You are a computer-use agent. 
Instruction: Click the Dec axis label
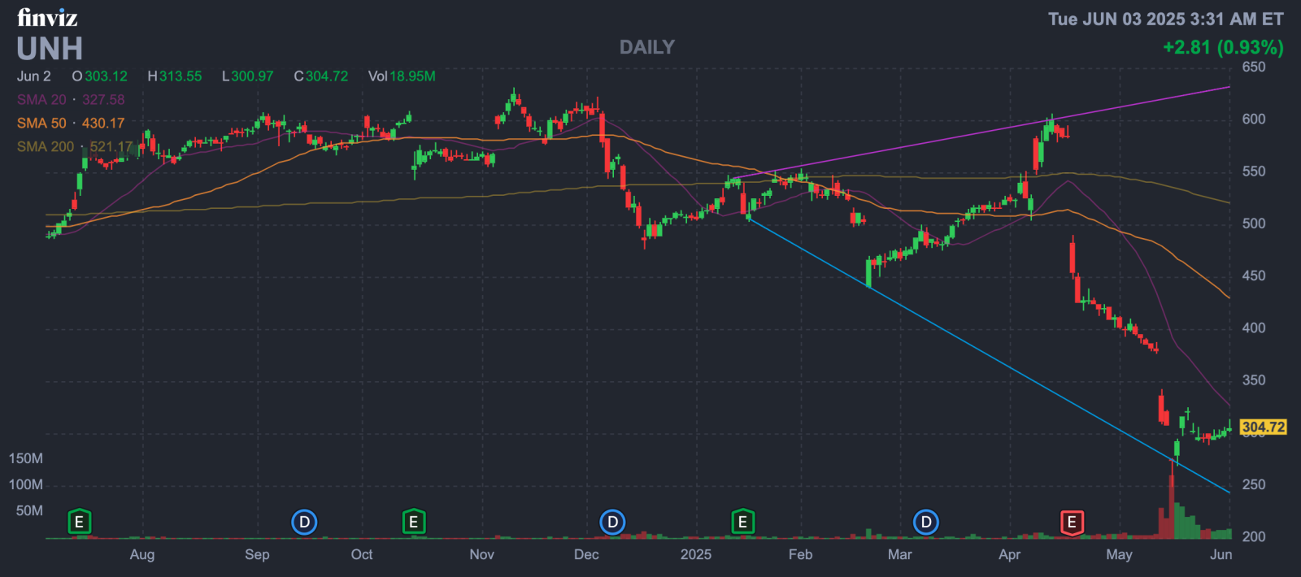[x=586, y=554]
